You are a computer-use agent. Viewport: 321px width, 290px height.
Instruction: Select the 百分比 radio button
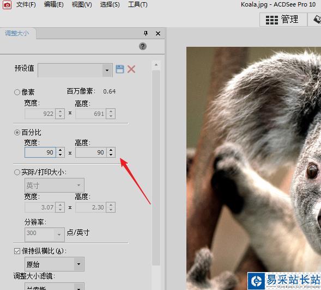pyautogui.click(x=17, y=132)
